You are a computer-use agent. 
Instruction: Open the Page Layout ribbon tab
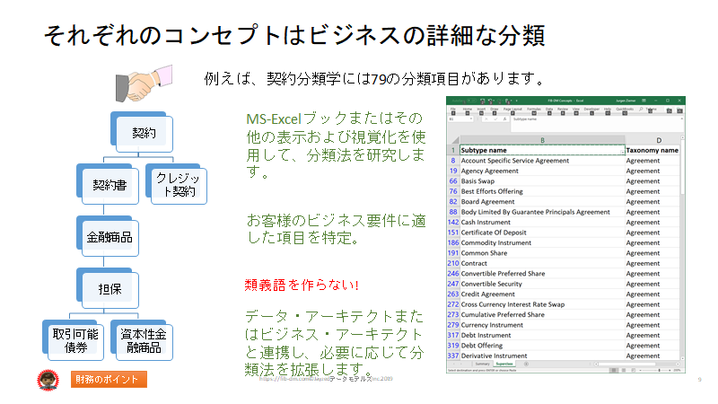point(512,109)
